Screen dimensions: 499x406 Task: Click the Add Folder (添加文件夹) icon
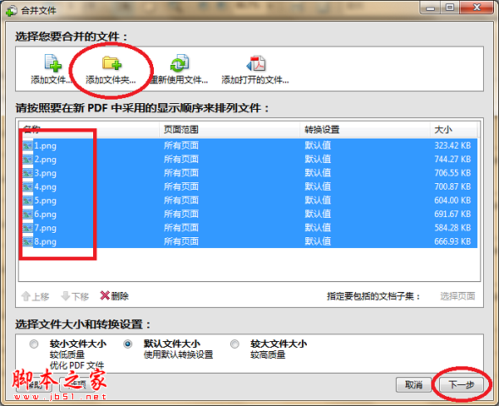(x=111, y=62)
